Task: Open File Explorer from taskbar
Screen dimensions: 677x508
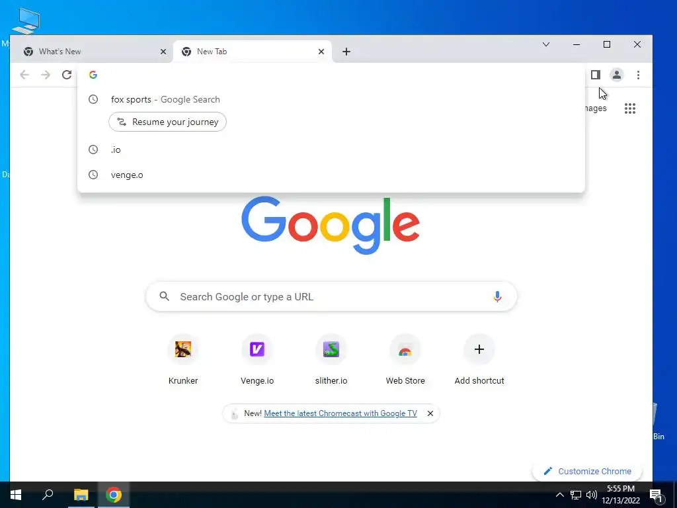Action: [x=81, y=495]
